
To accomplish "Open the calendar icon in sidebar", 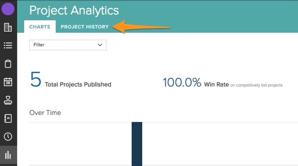I will 8,82.
